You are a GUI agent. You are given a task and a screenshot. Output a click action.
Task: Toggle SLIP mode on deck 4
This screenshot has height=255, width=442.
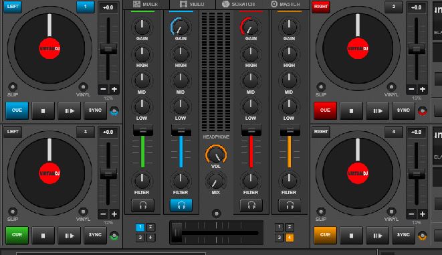coord(321,211)
